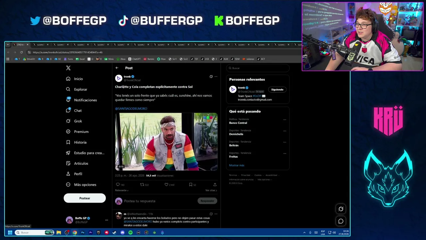
Task: Open the Grok icon in sidebar
Action: click(68, 121)
